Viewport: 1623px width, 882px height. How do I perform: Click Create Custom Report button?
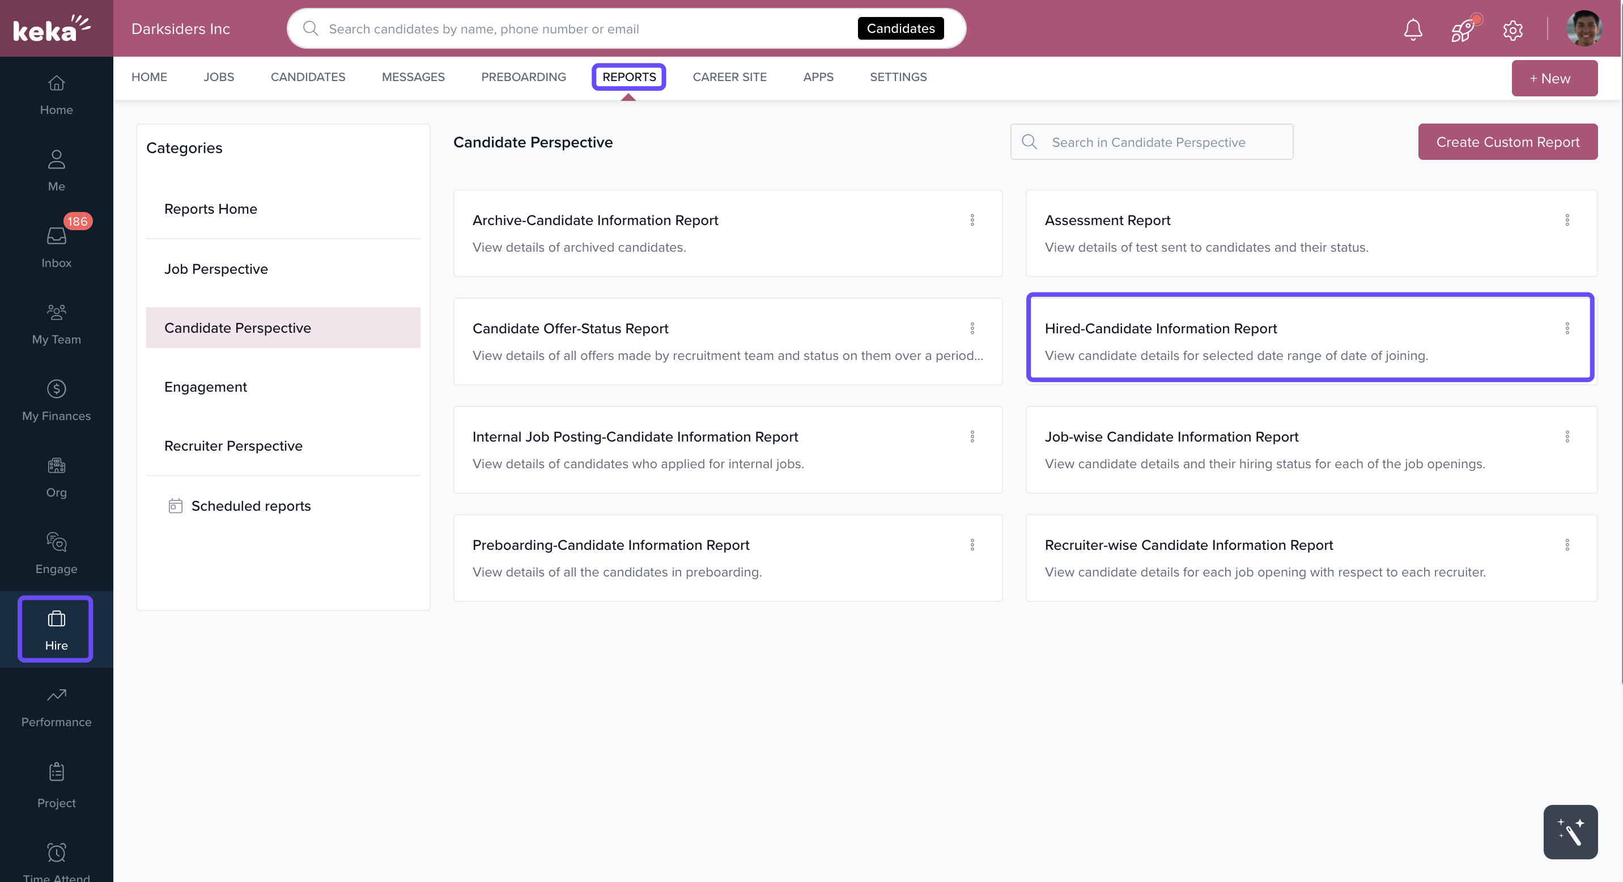point(1507,142)
